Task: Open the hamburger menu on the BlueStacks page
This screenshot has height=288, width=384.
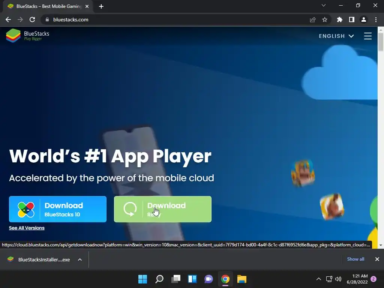Action: 367,36
